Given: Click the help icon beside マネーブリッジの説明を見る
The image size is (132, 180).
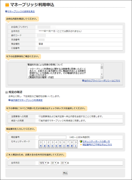Looking at the screenshot, I should click(x=6, y=11).
